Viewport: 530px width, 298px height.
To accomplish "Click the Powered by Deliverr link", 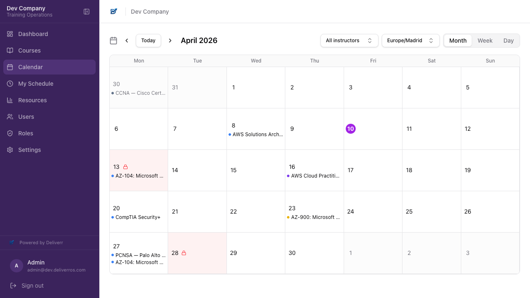I will tap(41, 243).
